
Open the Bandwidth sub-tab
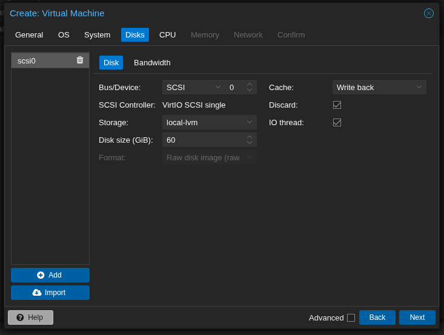[x=152, y=63]
